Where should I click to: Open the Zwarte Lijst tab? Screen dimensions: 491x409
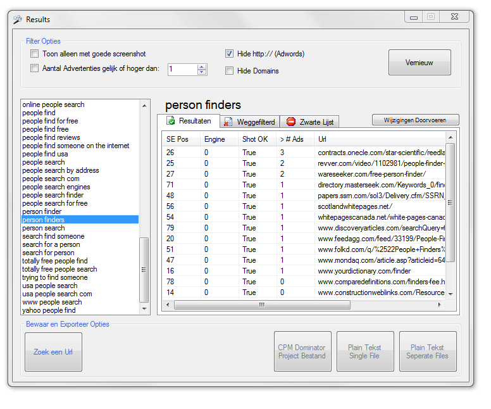(311, 122)
